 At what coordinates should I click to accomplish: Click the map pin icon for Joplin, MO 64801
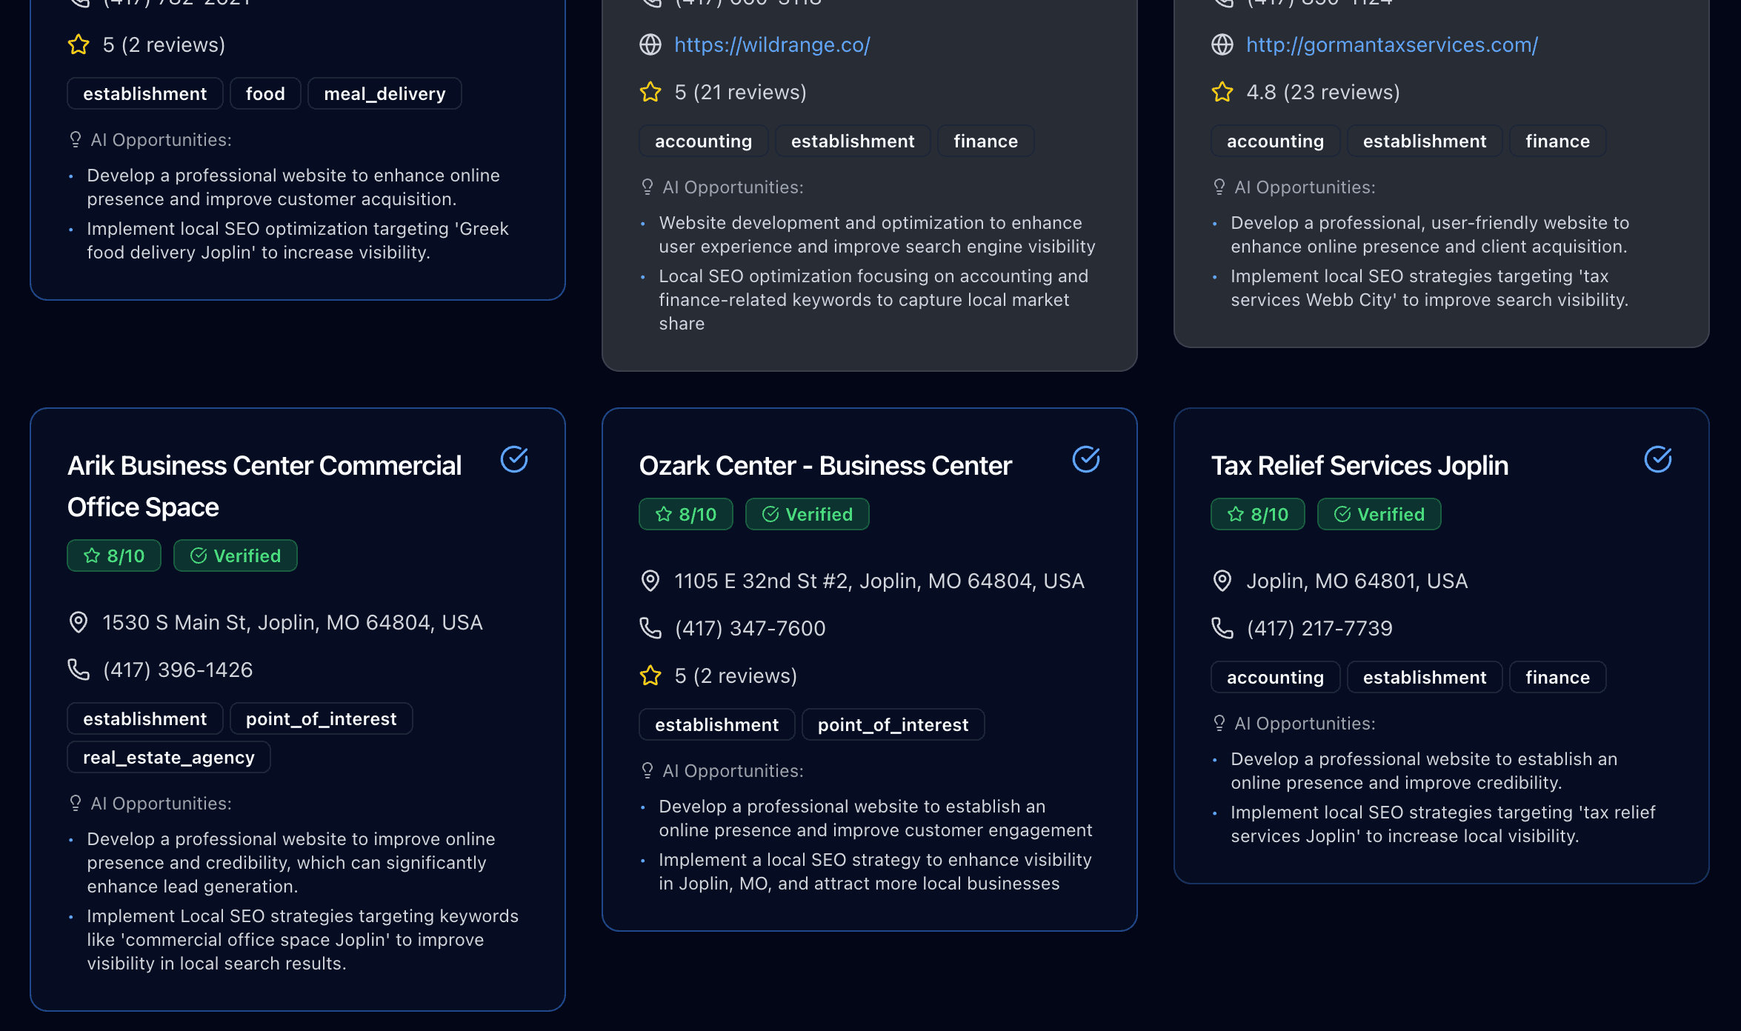tap(1222, 581)
